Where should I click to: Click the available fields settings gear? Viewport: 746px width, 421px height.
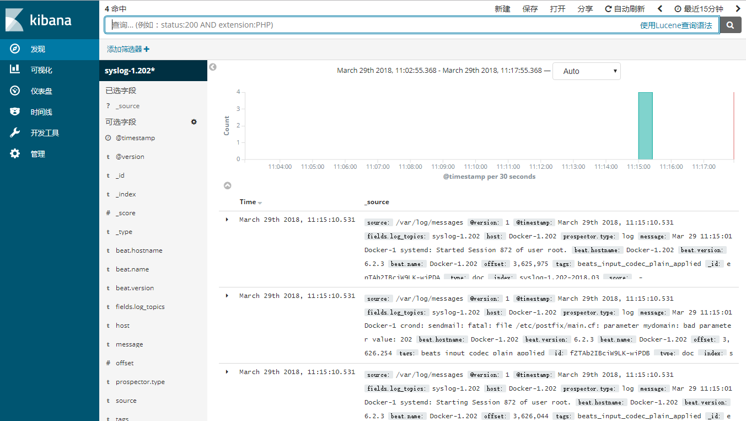click(194, 122)
